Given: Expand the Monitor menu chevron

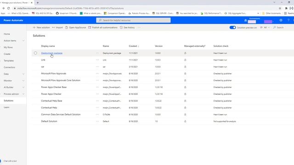Looking at the screenshot, I should (x=23, y=81).
